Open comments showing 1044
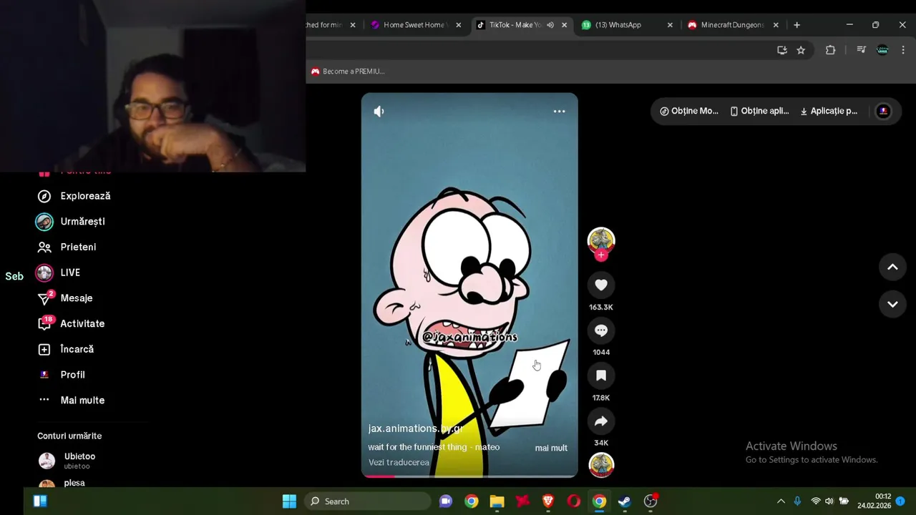This screenshot has height=515, width=916. (x=601, y=330)
